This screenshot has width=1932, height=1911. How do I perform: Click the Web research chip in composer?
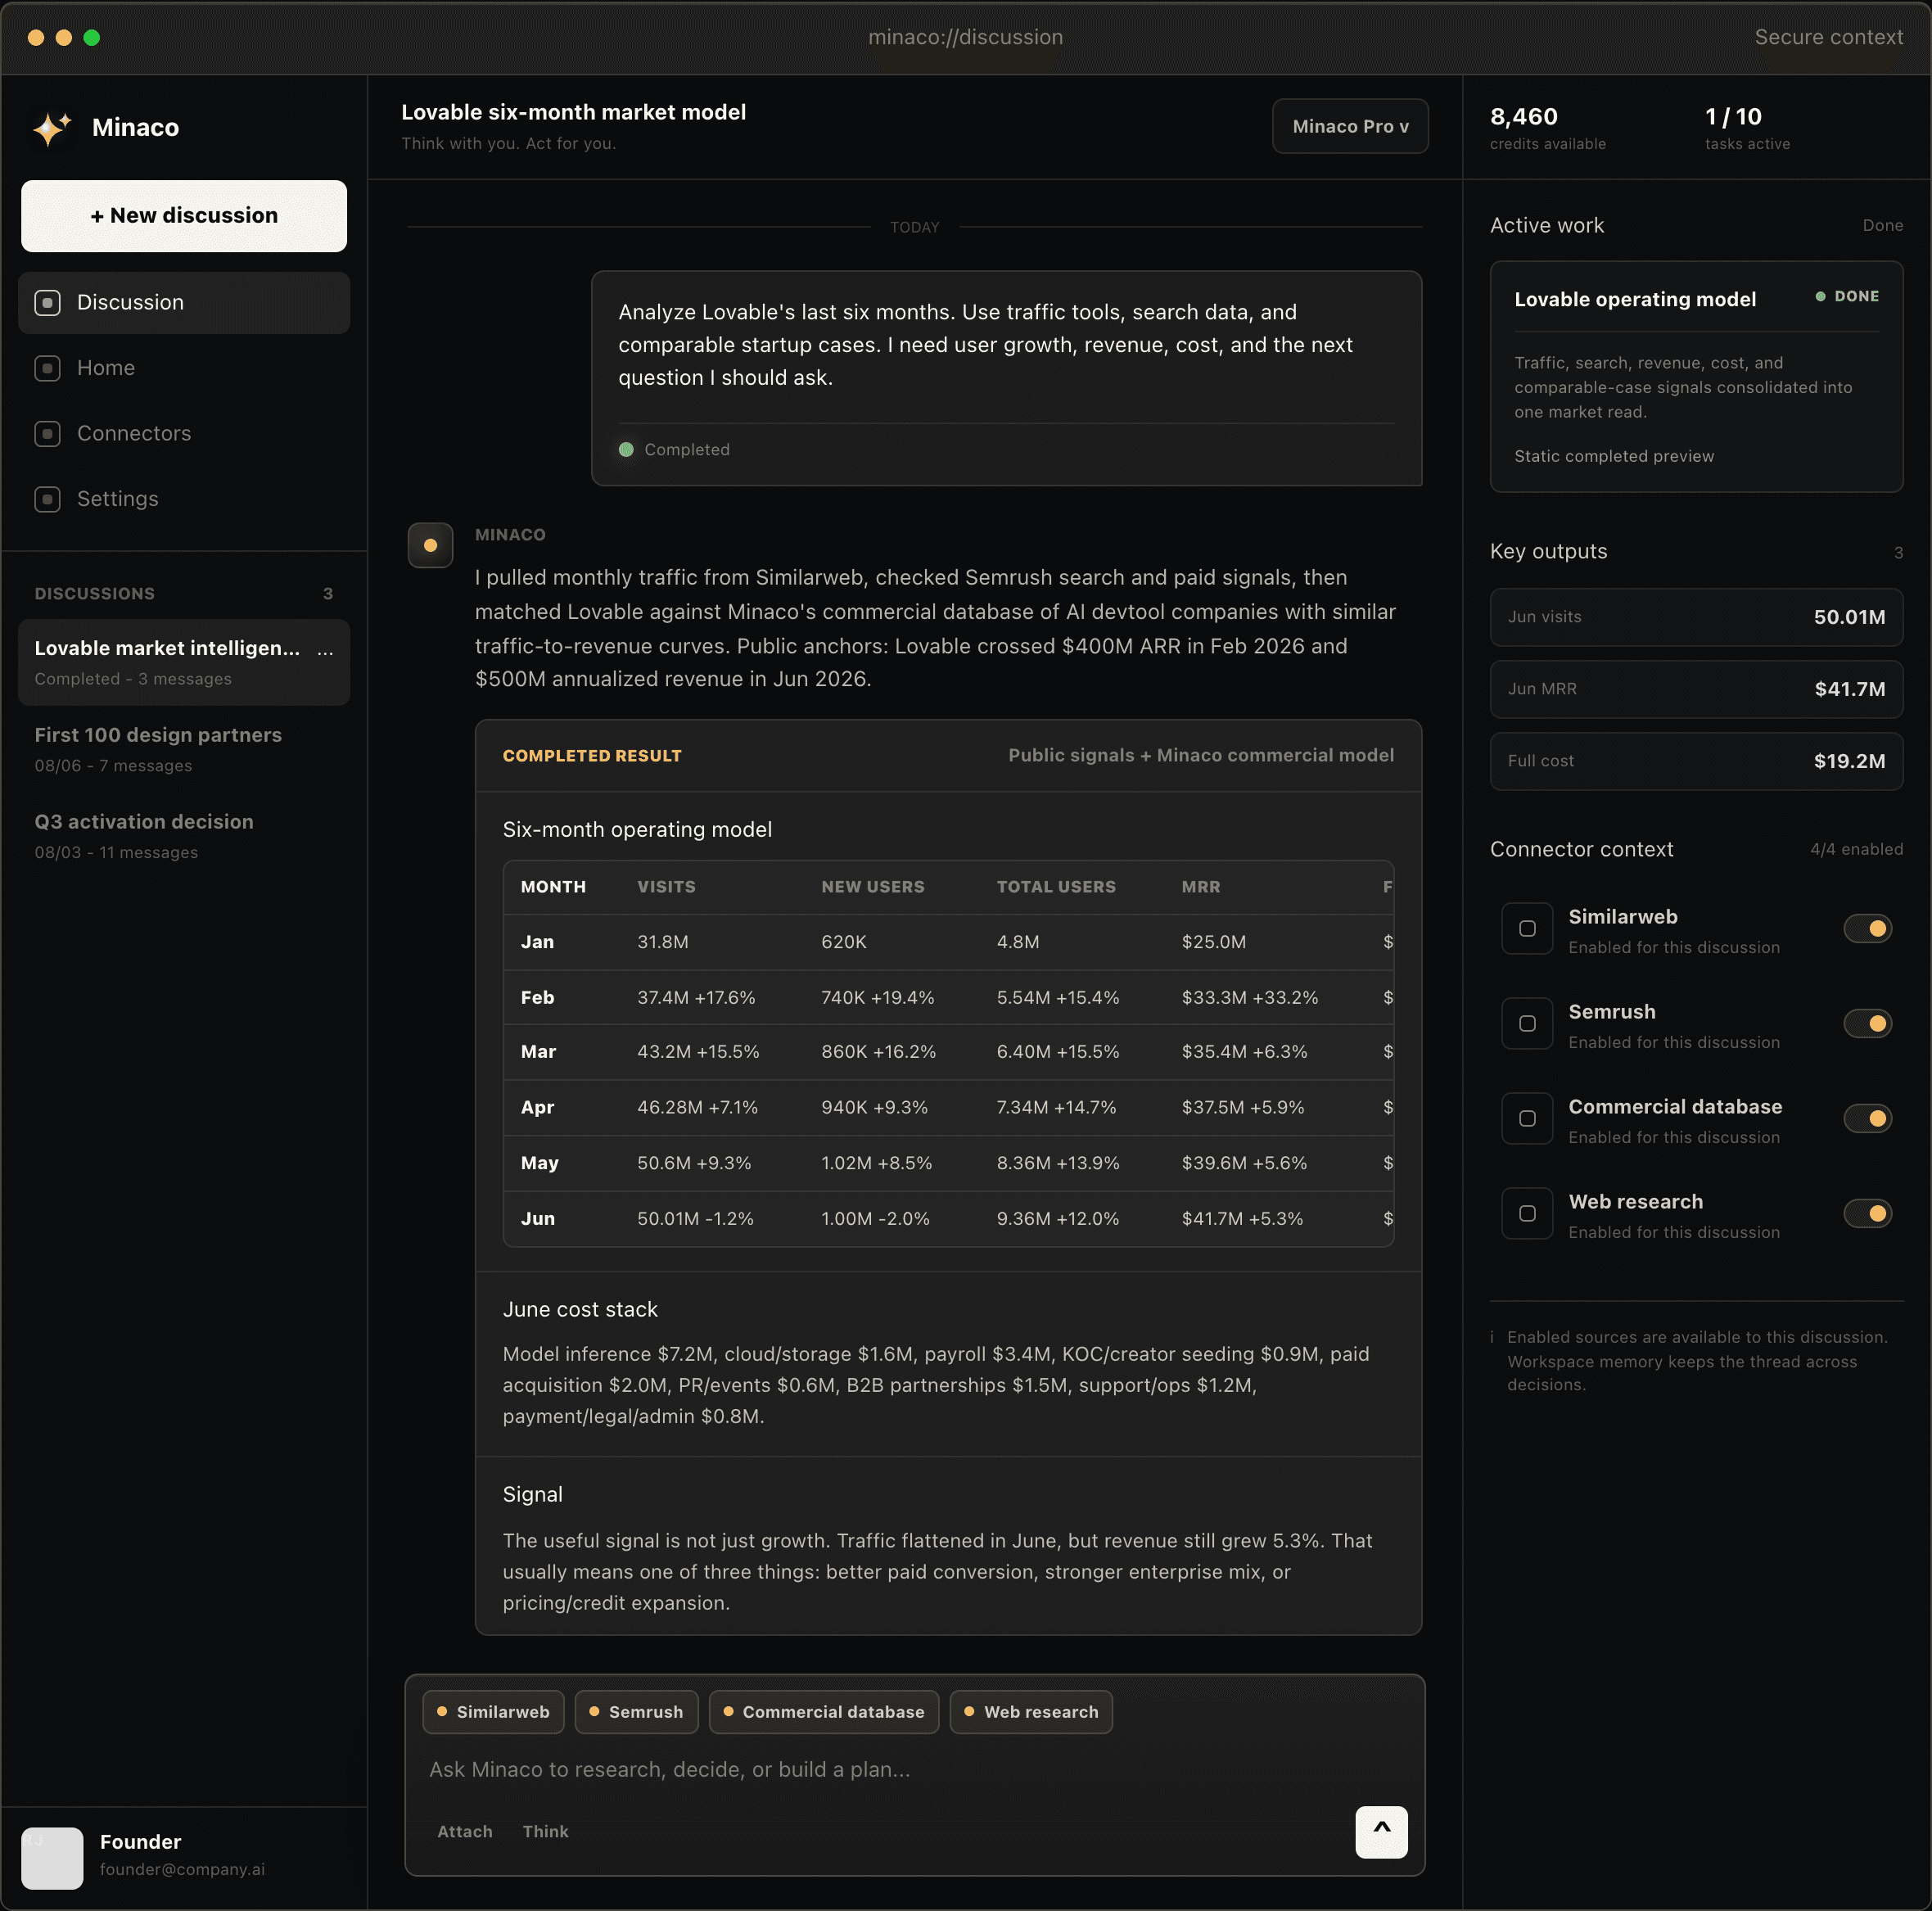click(x=1031, y=1712)
